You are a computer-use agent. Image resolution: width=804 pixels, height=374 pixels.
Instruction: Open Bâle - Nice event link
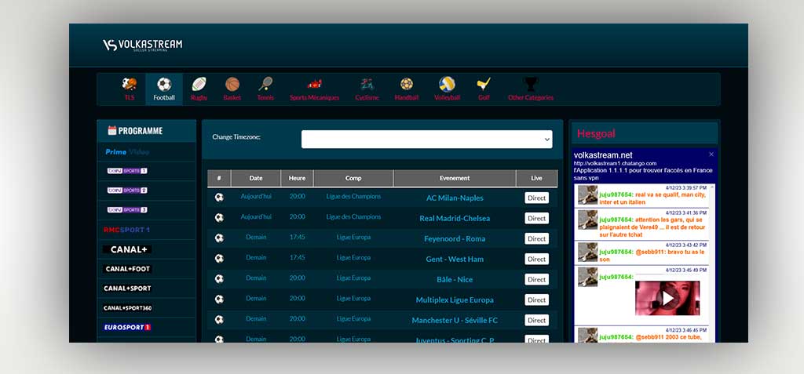(455, 280)
